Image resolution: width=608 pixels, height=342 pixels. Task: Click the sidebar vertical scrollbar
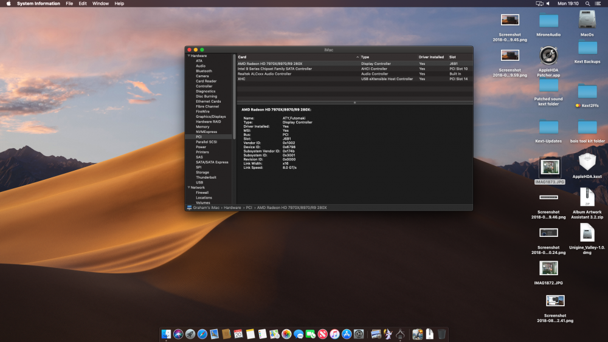pyautogui.click(x=234, y=97)
